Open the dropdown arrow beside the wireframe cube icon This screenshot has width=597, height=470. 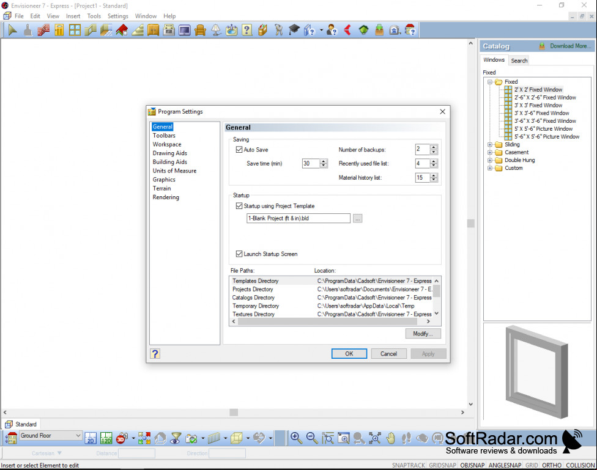(248, 438)
